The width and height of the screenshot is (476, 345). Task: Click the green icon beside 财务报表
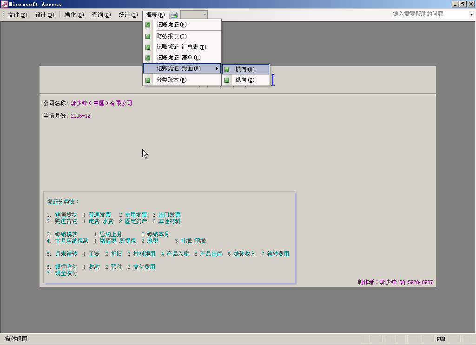pos(148,36)
